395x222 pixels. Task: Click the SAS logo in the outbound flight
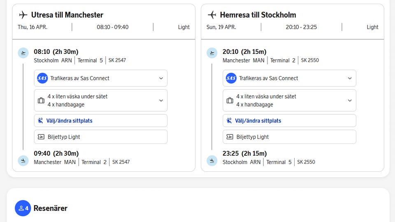[x=42, y=78]
